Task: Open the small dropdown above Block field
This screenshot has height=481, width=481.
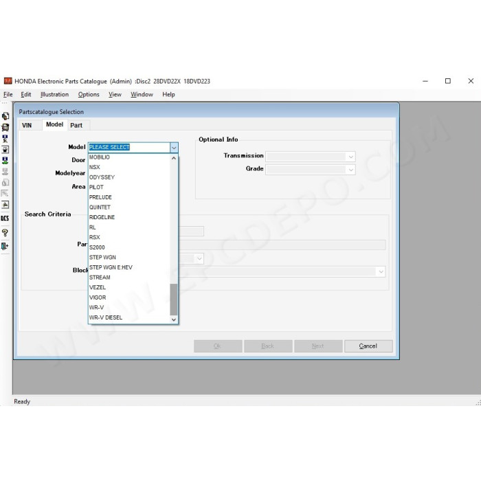Action: coord(199,258)
